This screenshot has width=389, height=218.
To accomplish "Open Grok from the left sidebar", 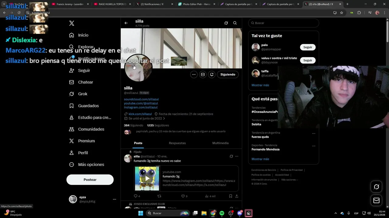I will coord(78,94).
